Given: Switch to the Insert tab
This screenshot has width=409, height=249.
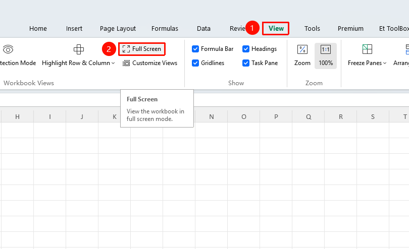Looking at the screenshot, I should pyautogui.click(x=74, y=28).
